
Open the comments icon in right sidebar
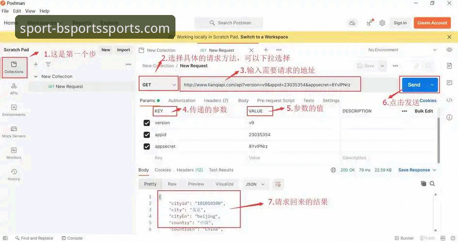click(x=449, y=83)
